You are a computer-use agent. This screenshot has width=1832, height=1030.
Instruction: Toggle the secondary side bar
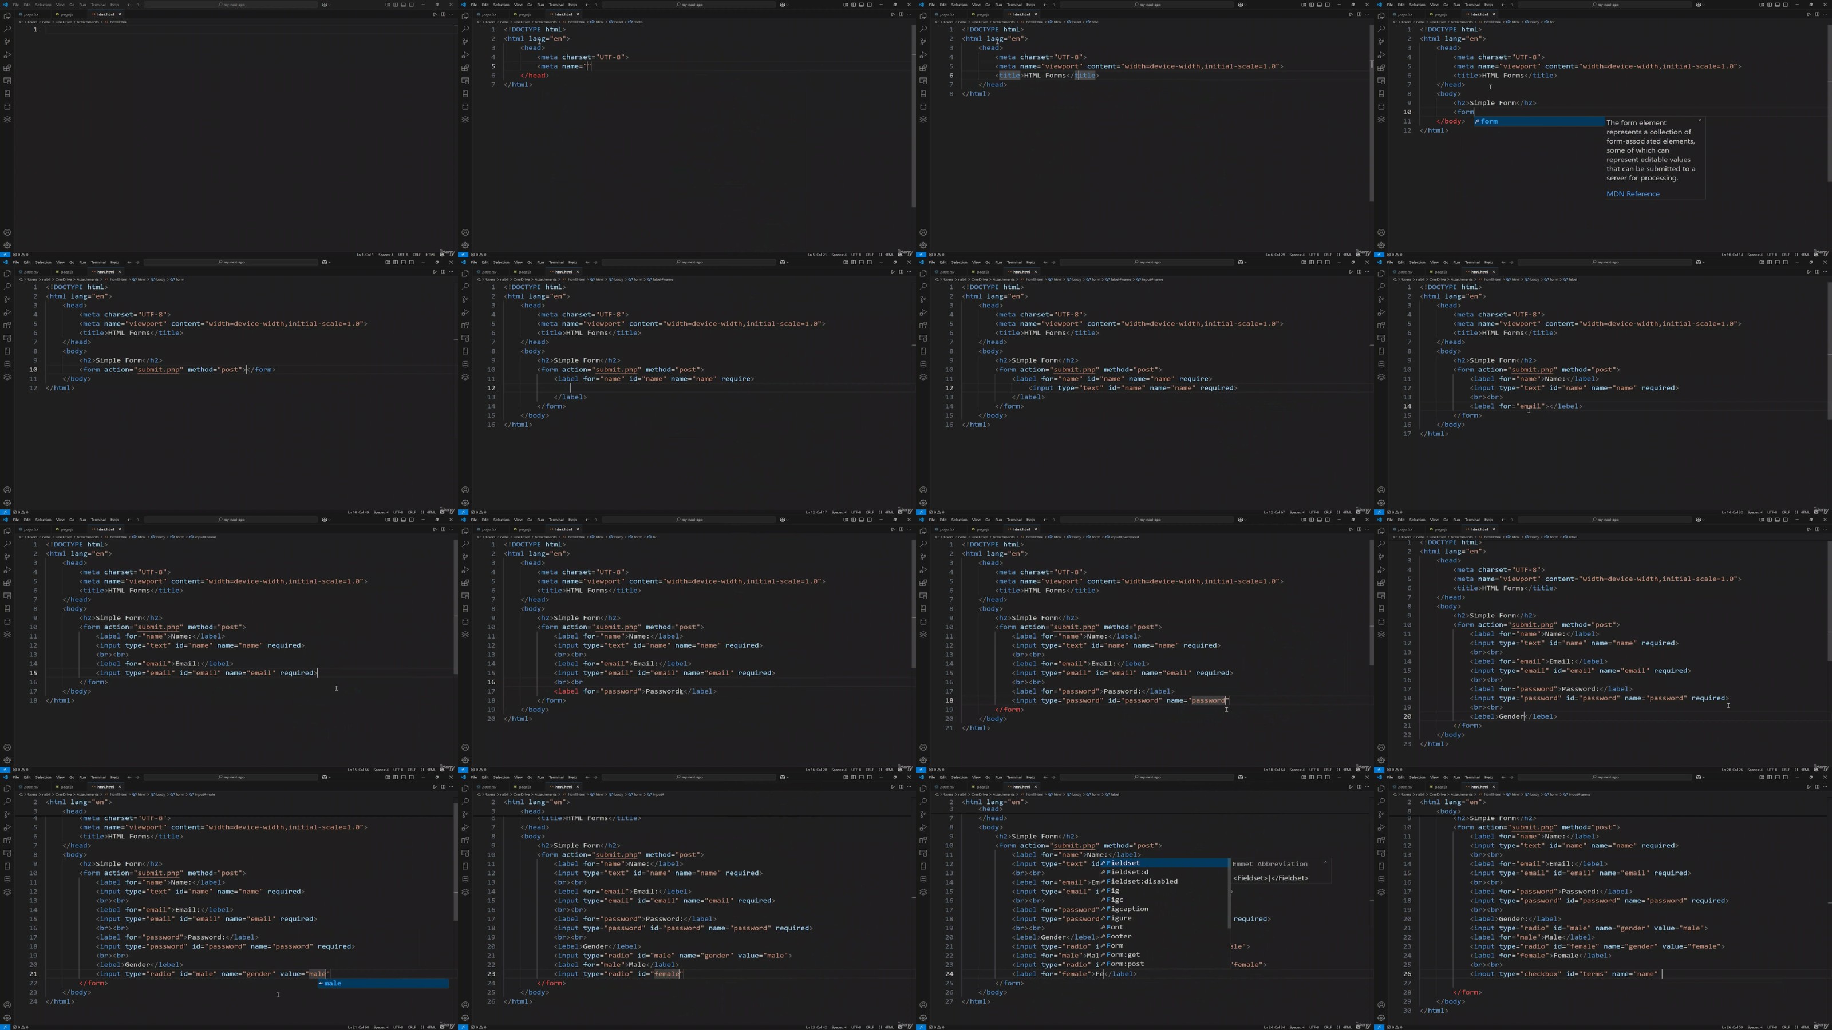tap(412, 4)
